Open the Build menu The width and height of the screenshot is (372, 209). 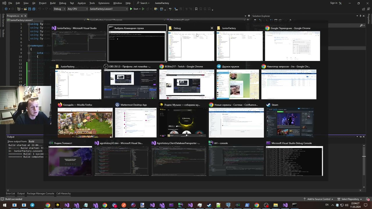tap(53, 3)
